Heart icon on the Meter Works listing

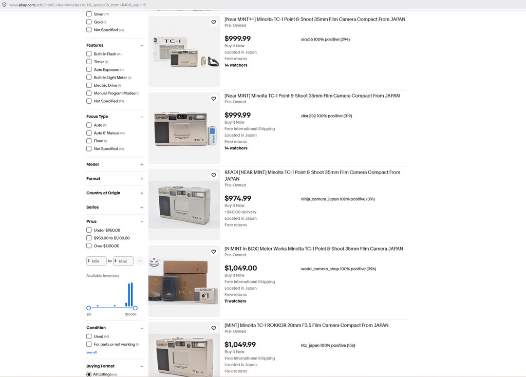coord(214,252)
